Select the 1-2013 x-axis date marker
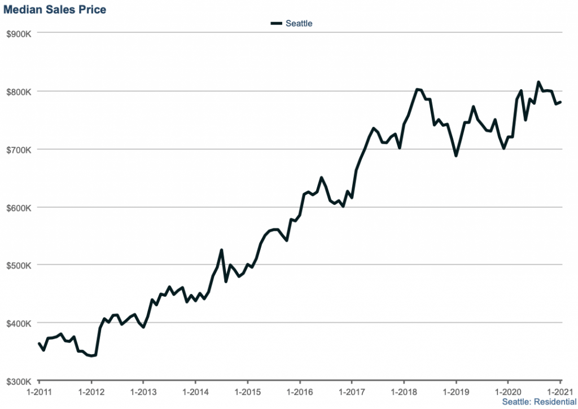This screenshot has height=409, width=578. coord(143,390)
